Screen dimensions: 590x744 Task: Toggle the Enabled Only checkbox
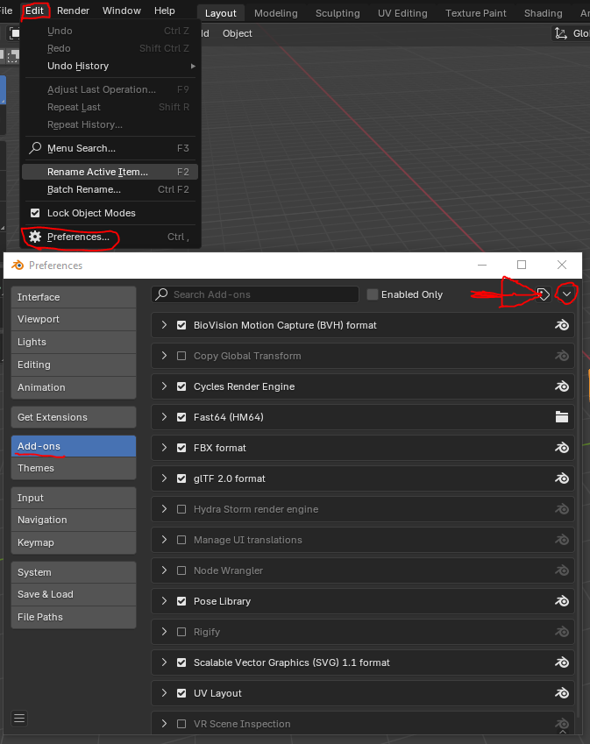pyautogui.click(x=373, y=294)
